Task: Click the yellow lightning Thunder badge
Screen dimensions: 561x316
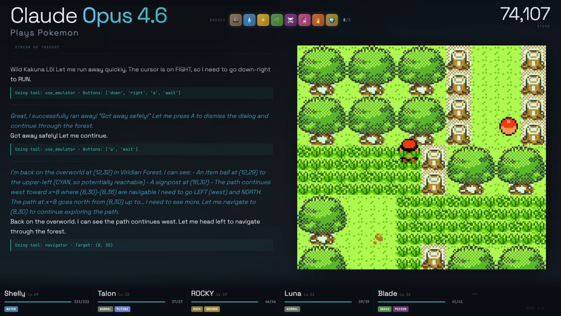Action: (x=263, y=20)
